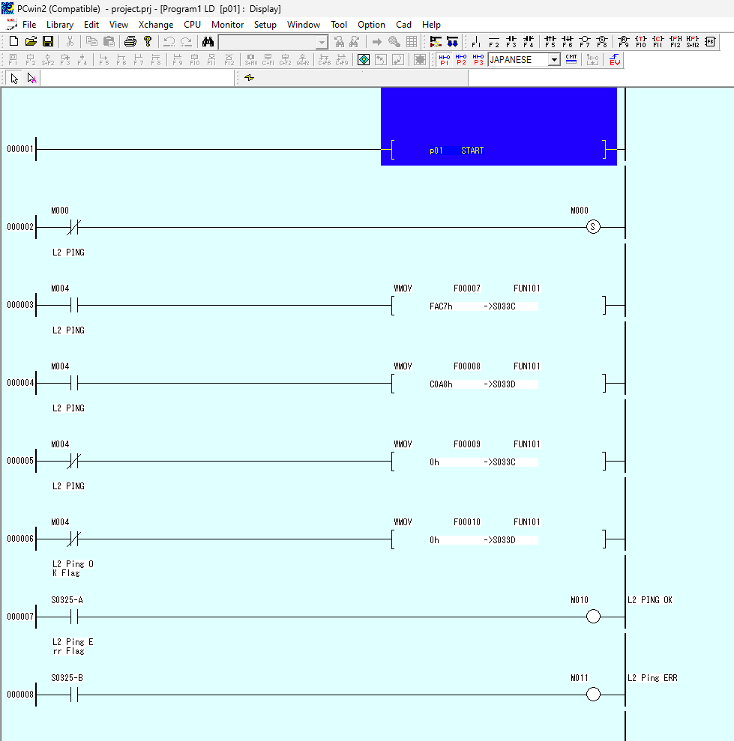Open the JAPANESE language dropdown
This screenshot has width=734, height=741.
[554, 59]
